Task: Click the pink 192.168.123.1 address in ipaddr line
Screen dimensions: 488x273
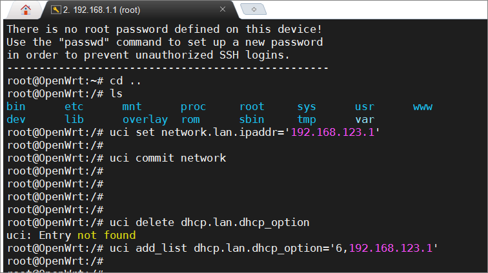Action: [332, 132]
